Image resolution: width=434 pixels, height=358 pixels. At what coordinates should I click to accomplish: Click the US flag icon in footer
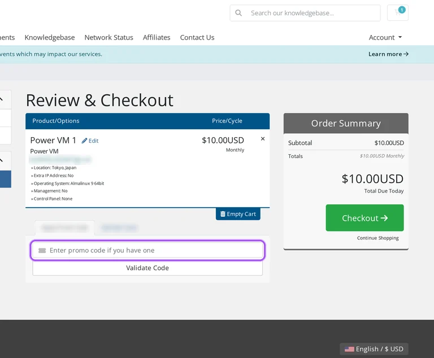(x=349, y=349)
